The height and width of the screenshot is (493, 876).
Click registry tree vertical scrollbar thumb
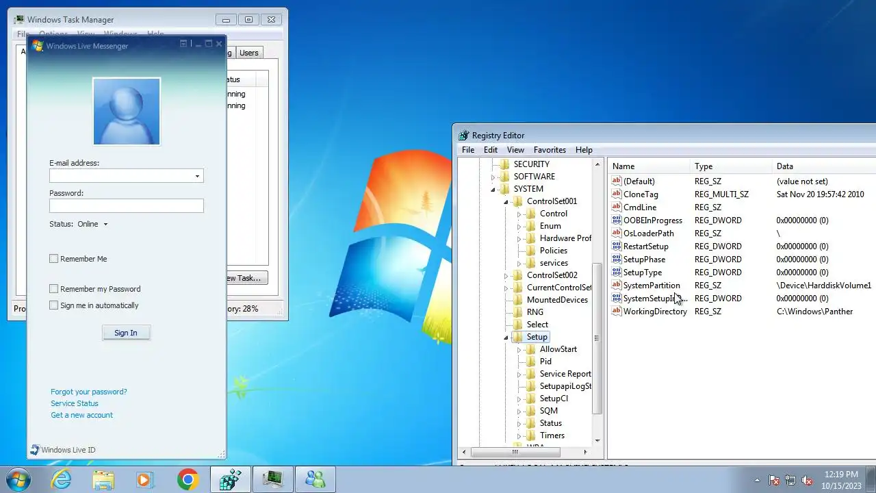click(597, 338)
